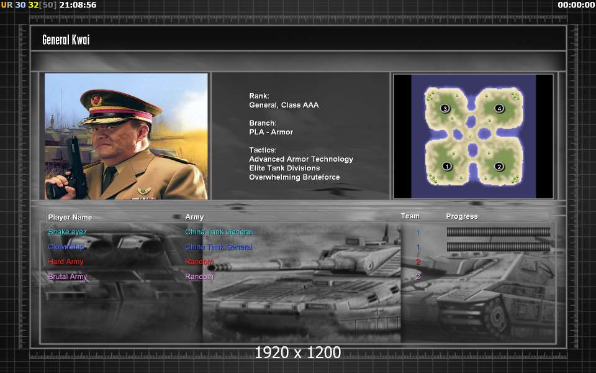Select start position 4 on map
Image resolution: width=596 pixels, height=373 pixels.
[499, 108]
